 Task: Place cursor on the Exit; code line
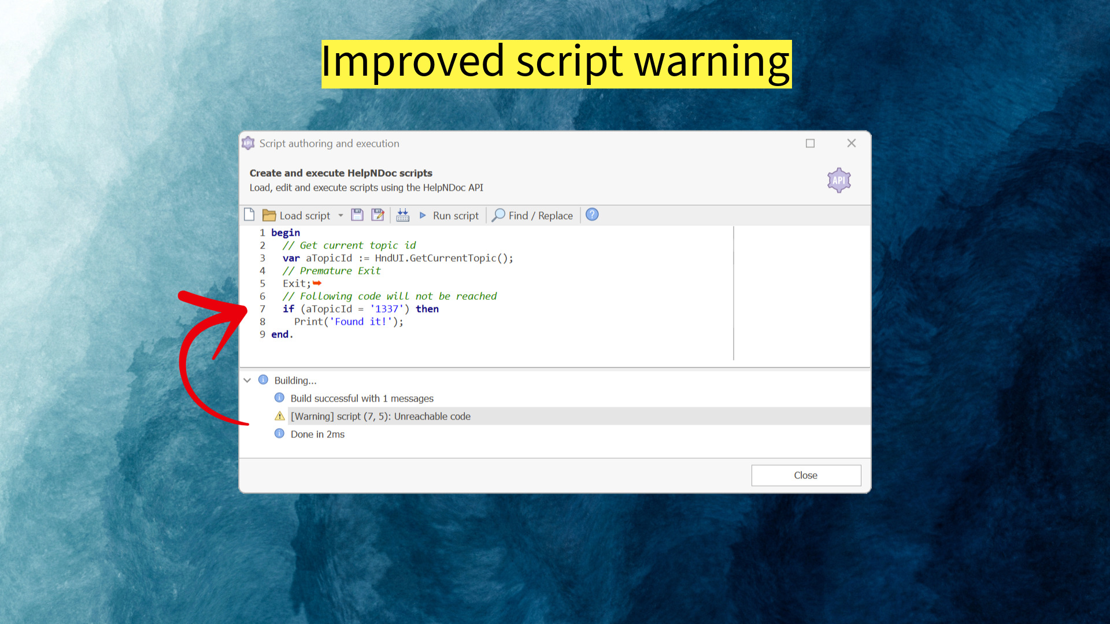pos(297,284)
